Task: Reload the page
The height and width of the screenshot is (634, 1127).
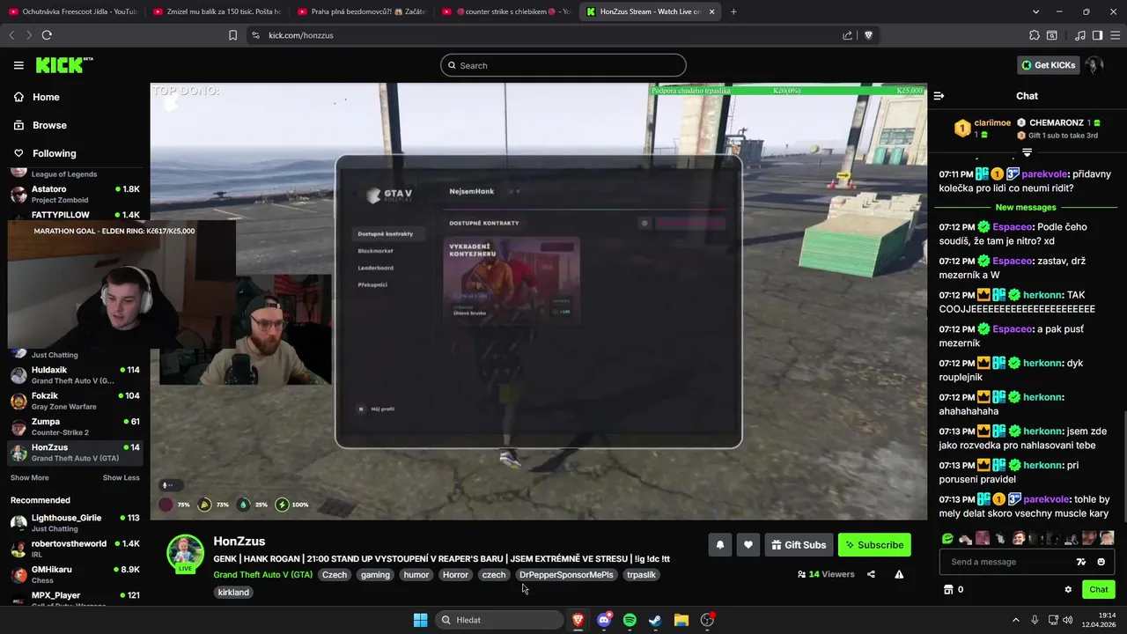Action: tap(47, 35)
